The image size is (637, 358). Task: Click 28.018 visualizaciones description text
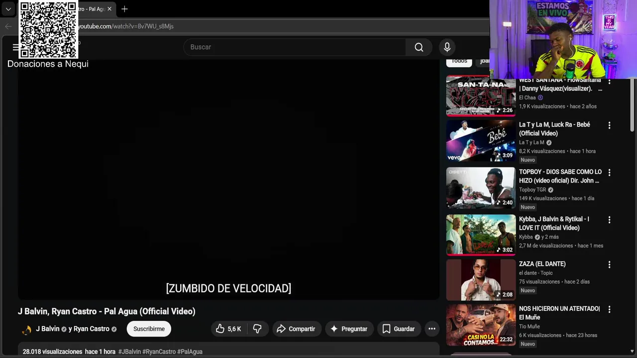pos(52,352)
